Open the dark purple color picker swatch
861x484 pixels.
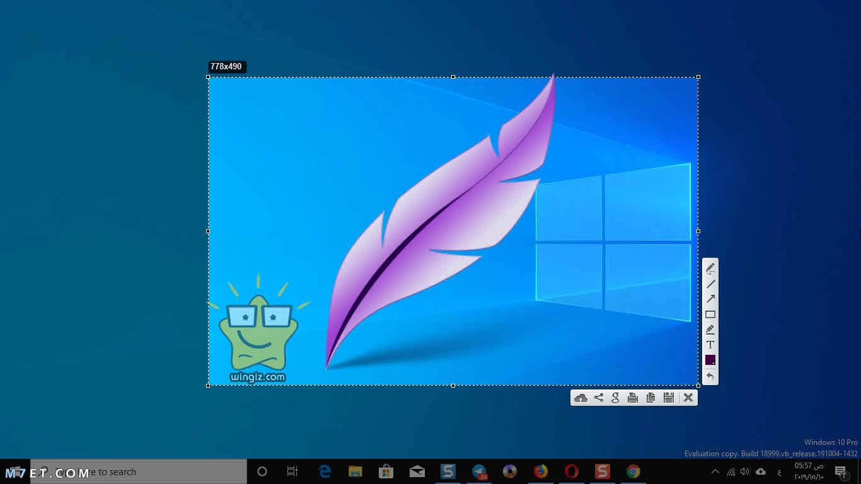710,360
